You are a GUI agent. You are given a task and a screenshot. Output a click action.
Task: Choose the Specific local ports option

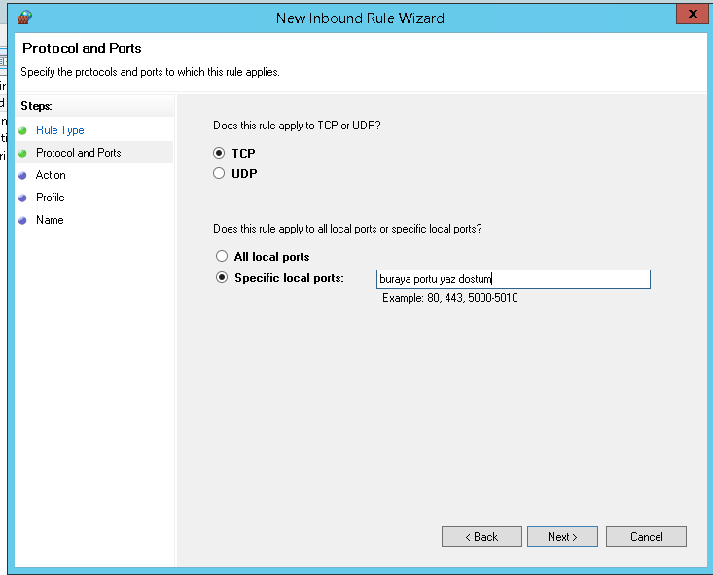click(222, 277)
